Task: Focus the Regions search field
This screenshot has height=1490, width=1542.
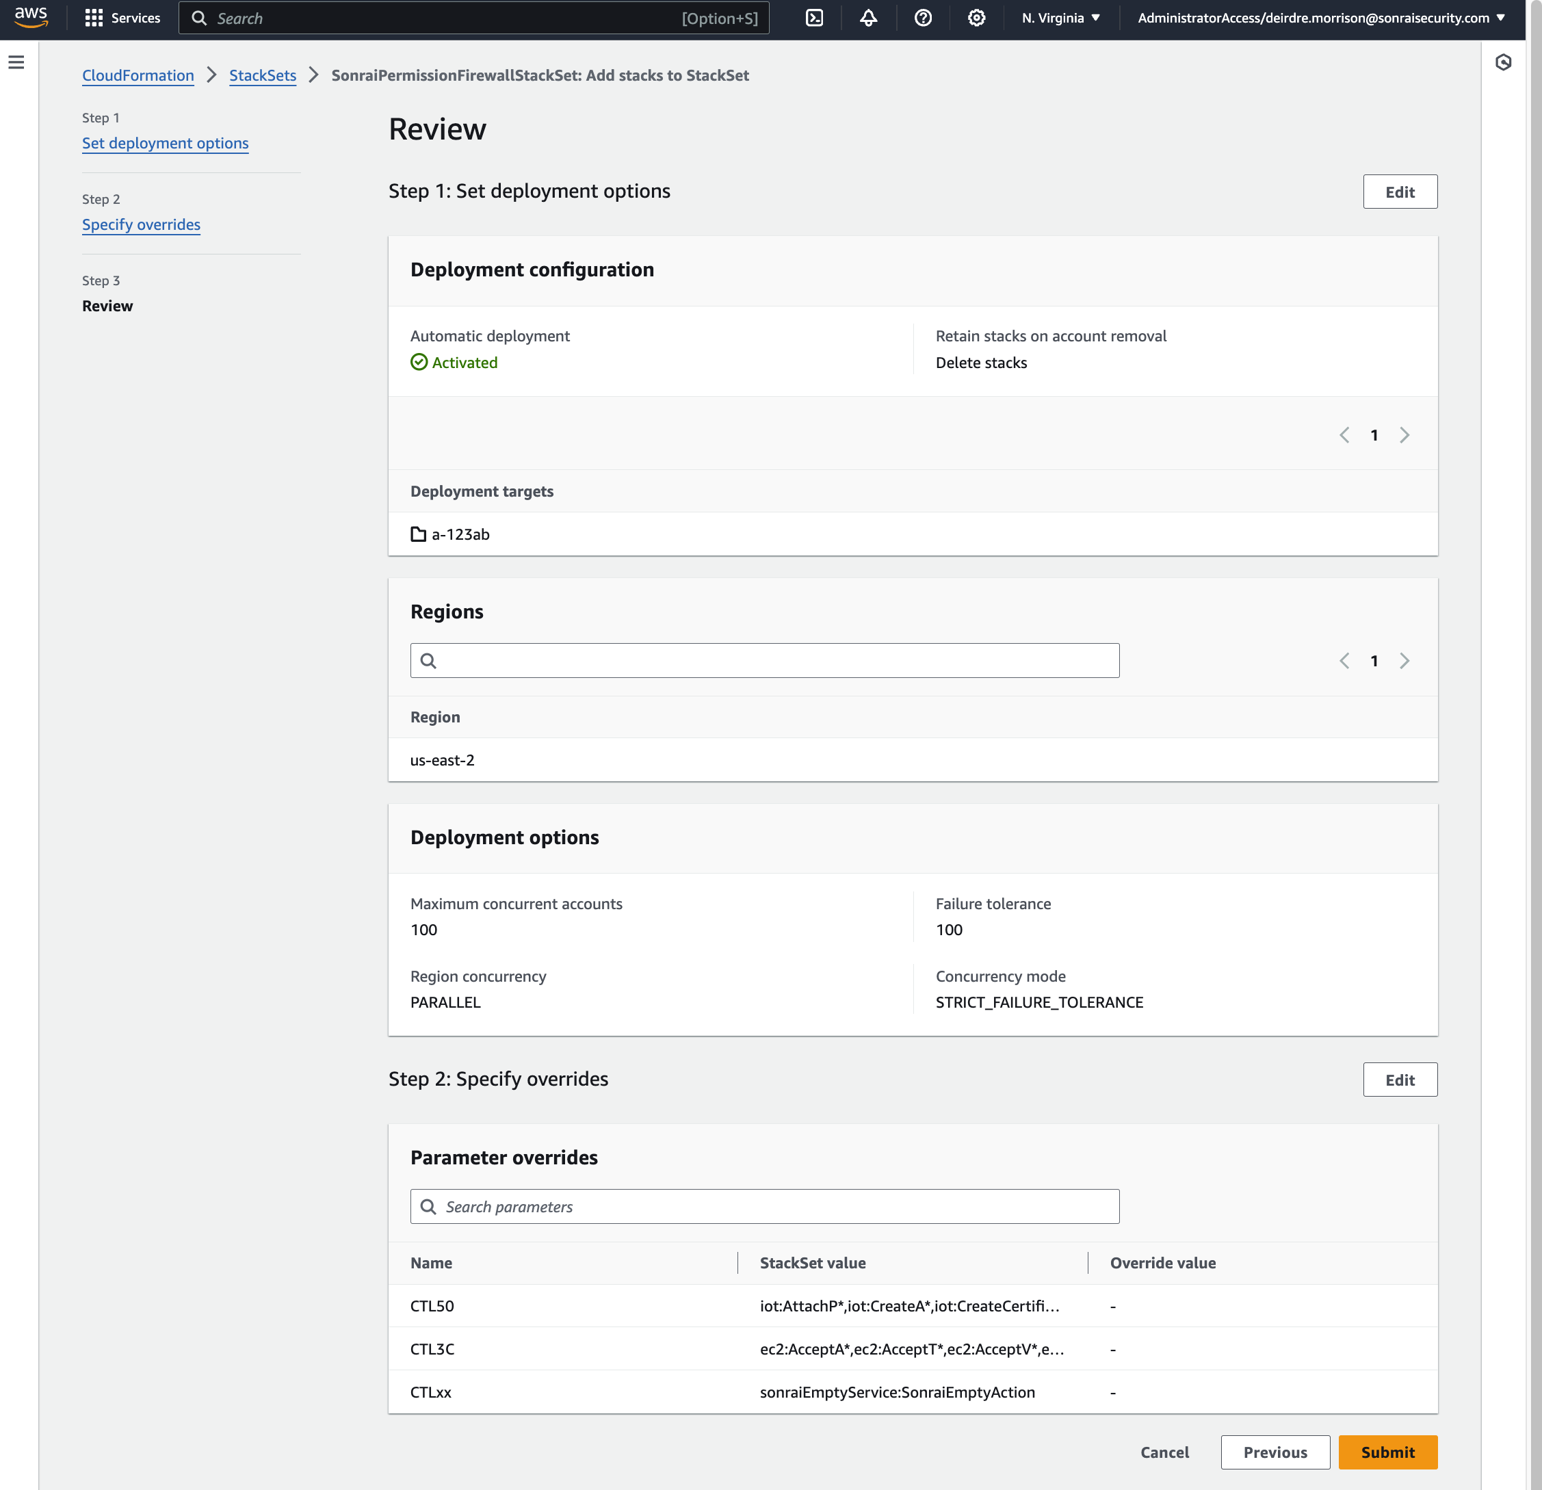Action: click(x=765, y=661)
